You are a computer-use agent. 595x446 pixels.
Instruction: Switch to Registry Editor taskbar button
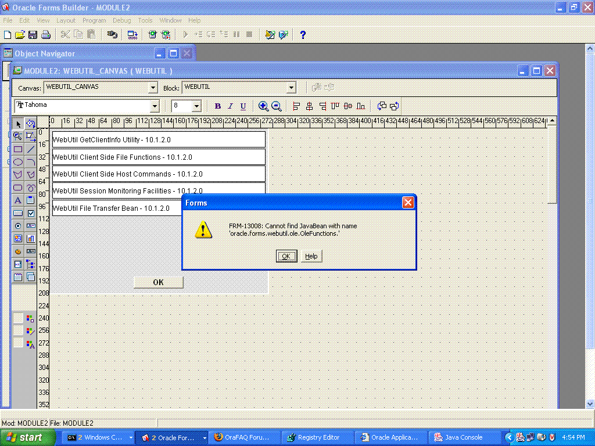(318, 437)
